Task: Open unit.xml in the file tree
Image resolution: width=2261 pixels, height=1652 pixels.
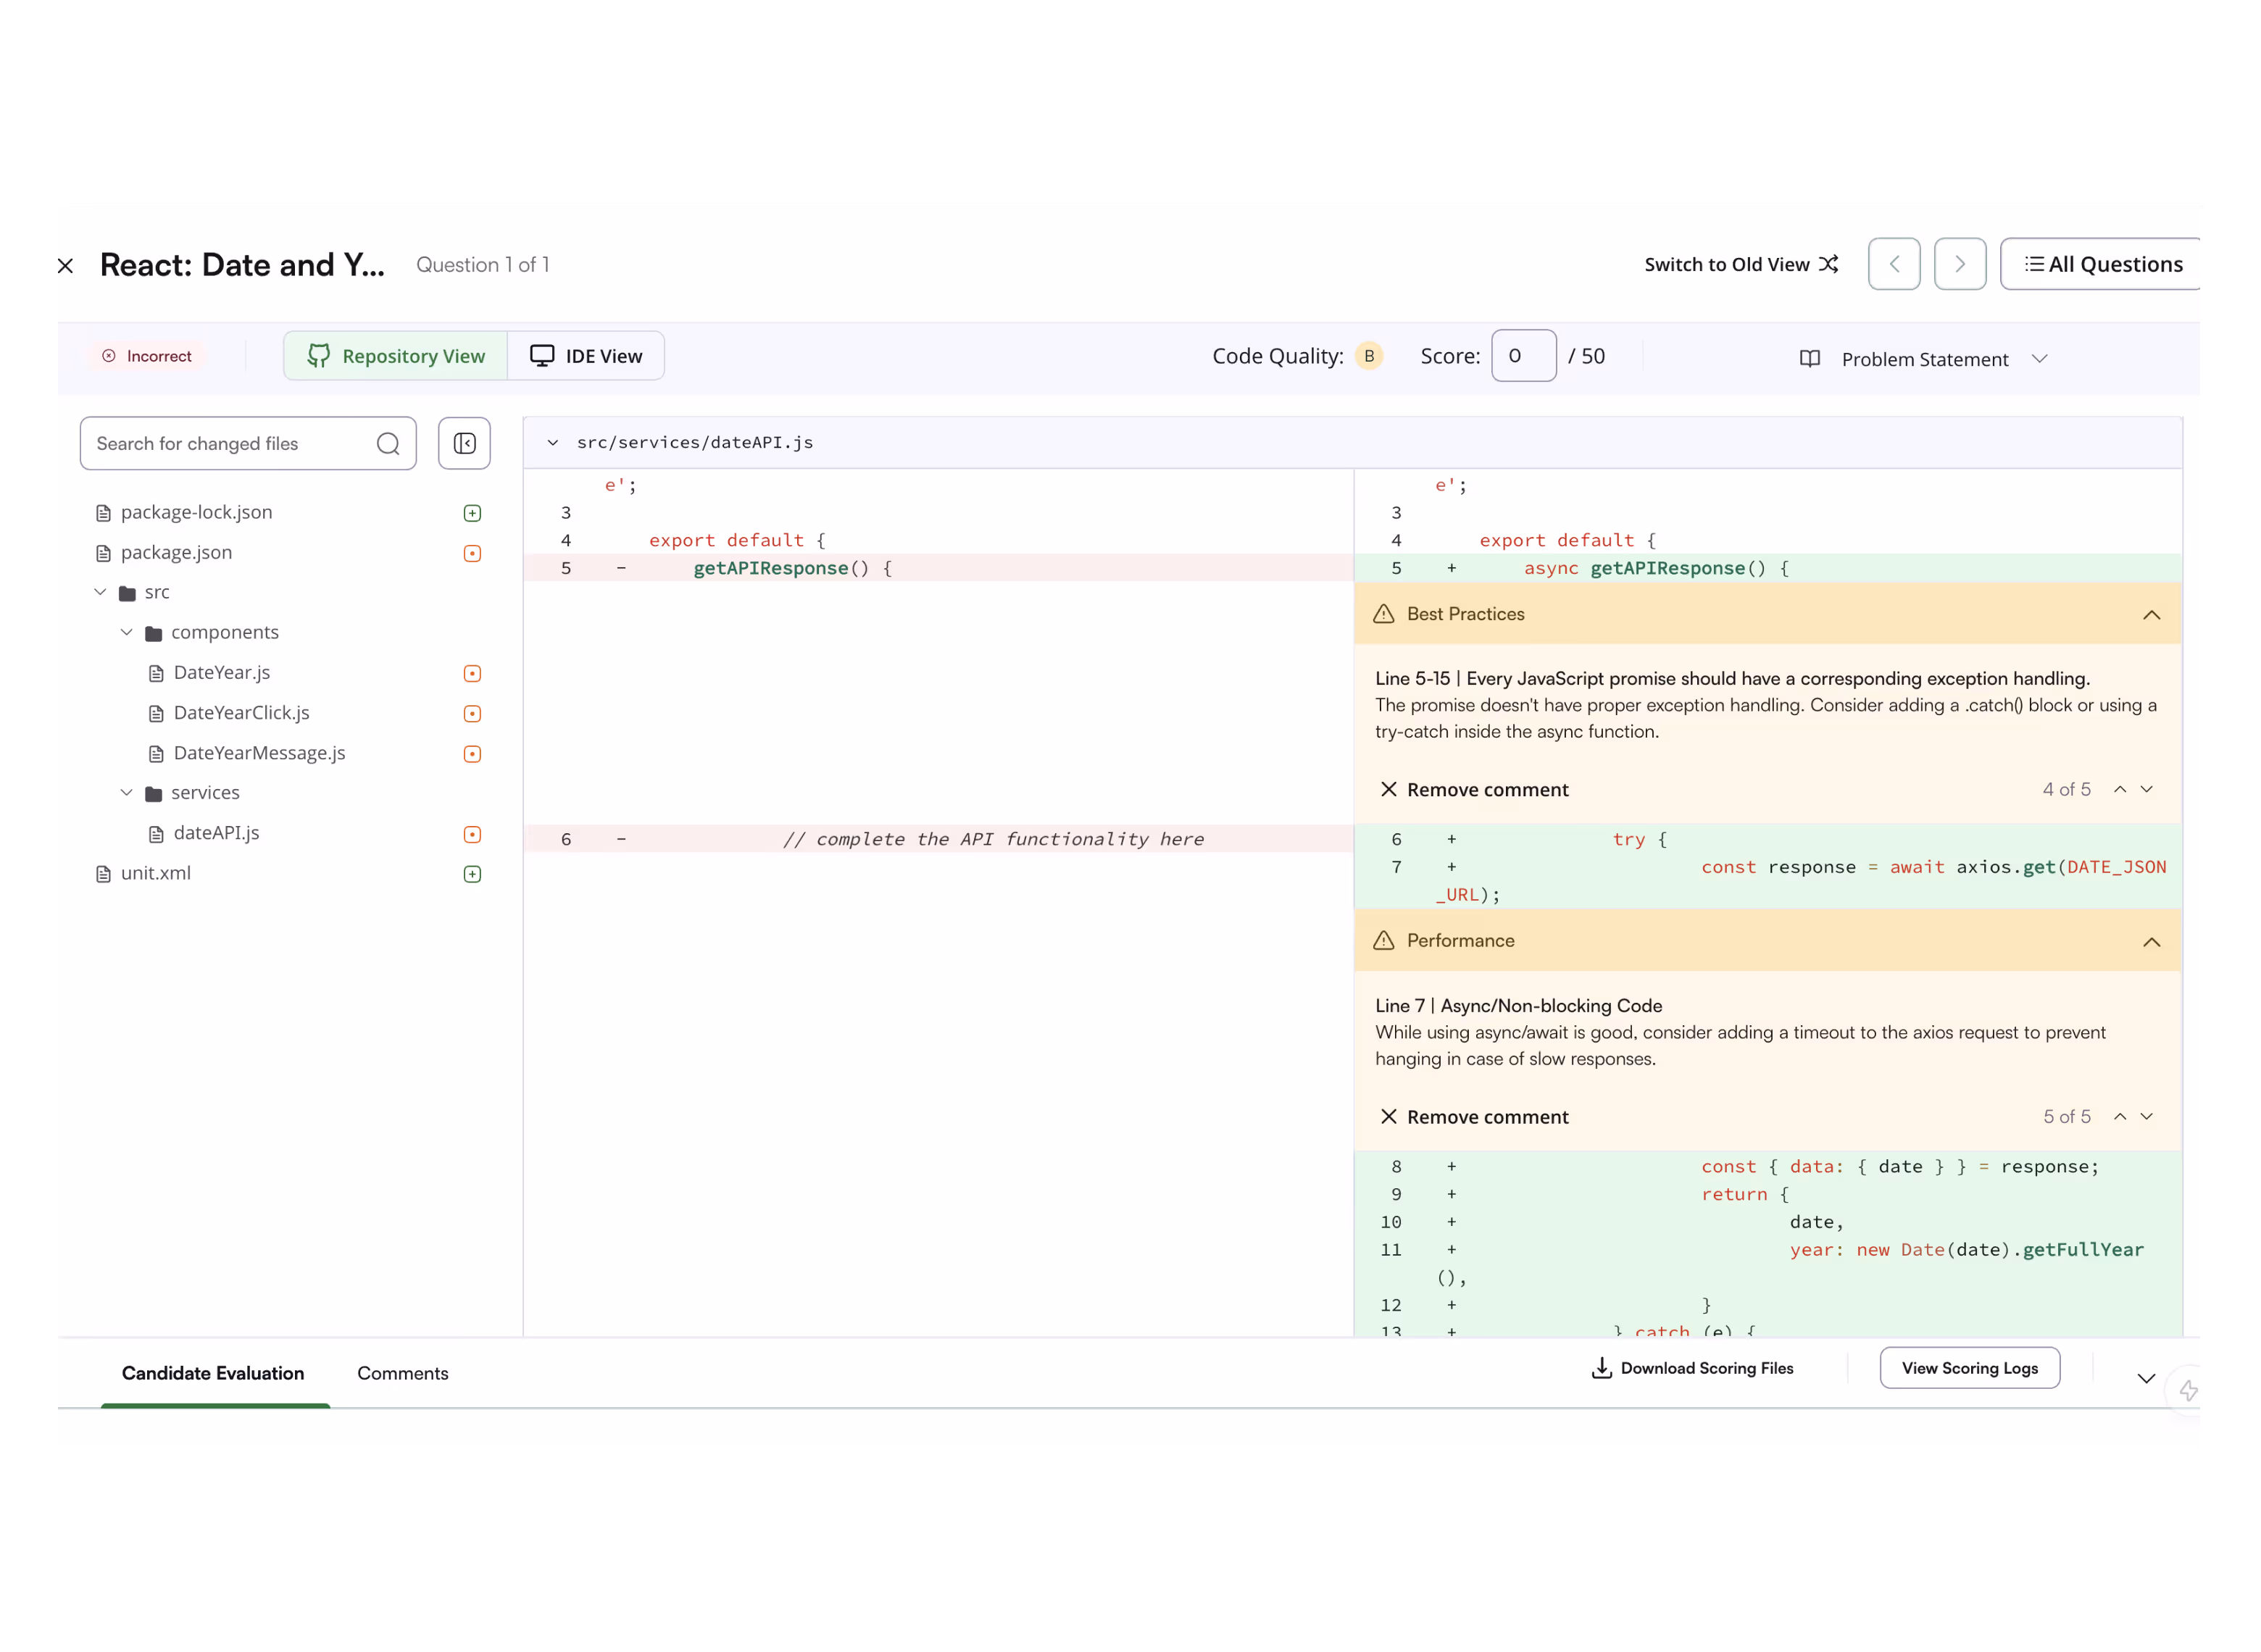Action: click(155, 873)
